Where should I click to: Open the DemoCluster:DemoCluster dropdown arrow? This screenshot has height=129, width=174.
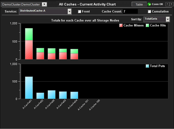pos(45,5)
